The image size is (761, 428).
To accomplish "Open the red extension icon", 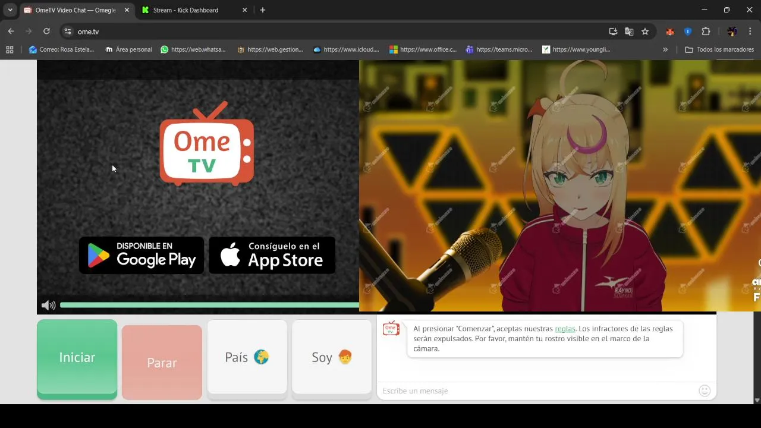I will coord(670,32).
